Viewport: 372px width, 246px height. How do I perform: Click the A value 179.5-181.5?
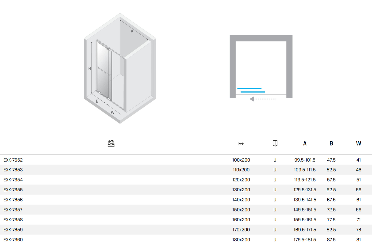pos(305,240)
